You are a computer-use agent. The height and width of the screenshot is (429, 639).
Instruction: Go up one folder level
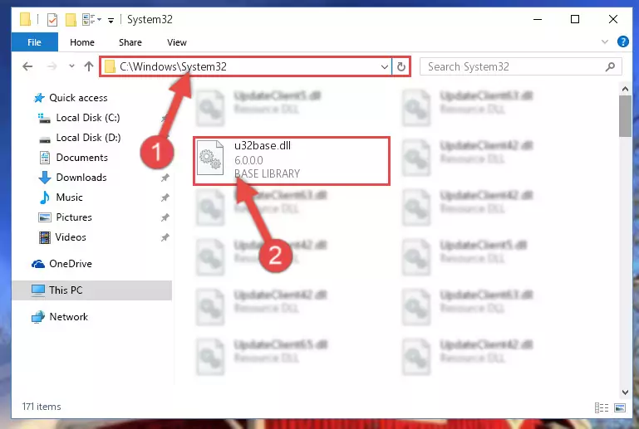pos(89,66)
